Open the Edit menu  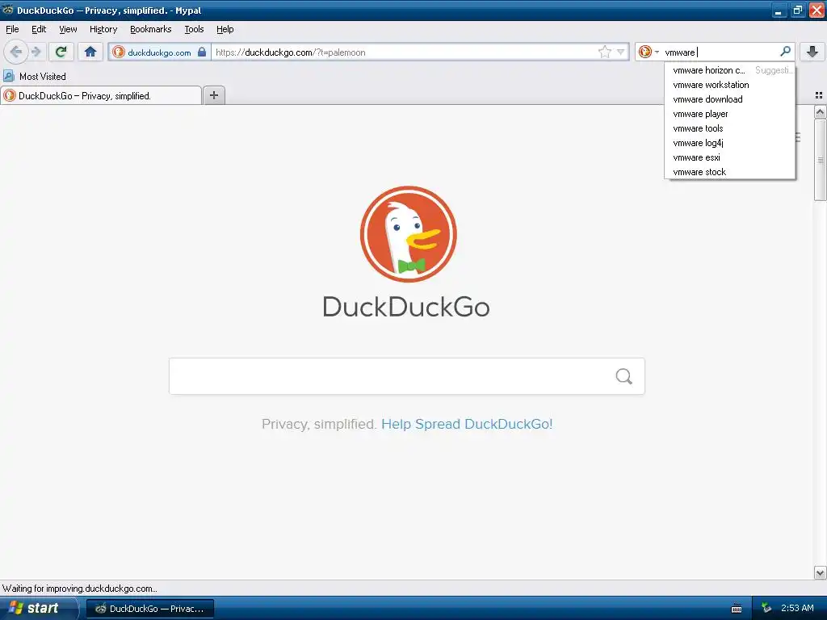(x=39, y=29)
